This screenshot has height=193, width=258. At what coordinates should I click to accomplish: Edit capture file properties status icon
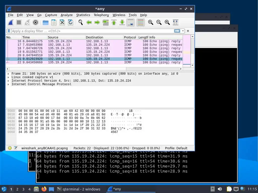coord(16,148)
